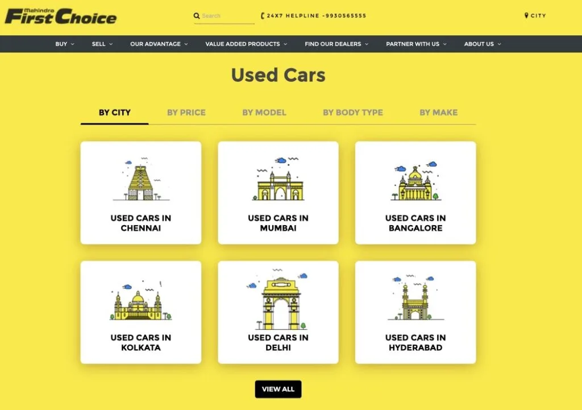Click the City selector text
The height and width of the screenshot is (410, 582).
(x=538, y=15)
